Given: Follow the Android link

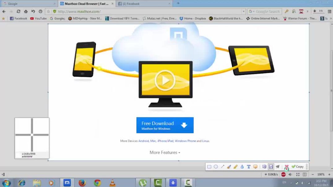Looking at the screenshot, I should click(x=144, y=141).
